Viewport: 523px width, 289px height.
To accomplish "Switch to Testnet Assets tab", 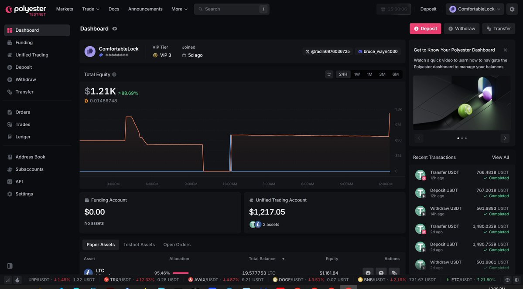I will 139,245.
